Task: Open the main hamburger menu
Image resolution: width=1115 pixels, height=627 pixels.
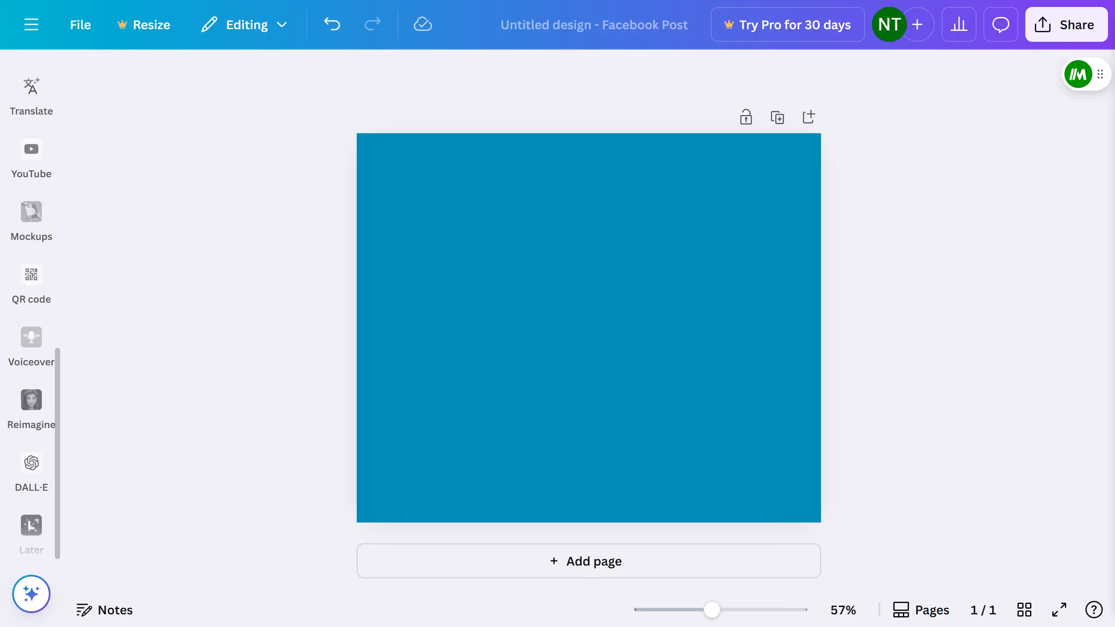Action: pyautogui.click(x=31, y=25)
